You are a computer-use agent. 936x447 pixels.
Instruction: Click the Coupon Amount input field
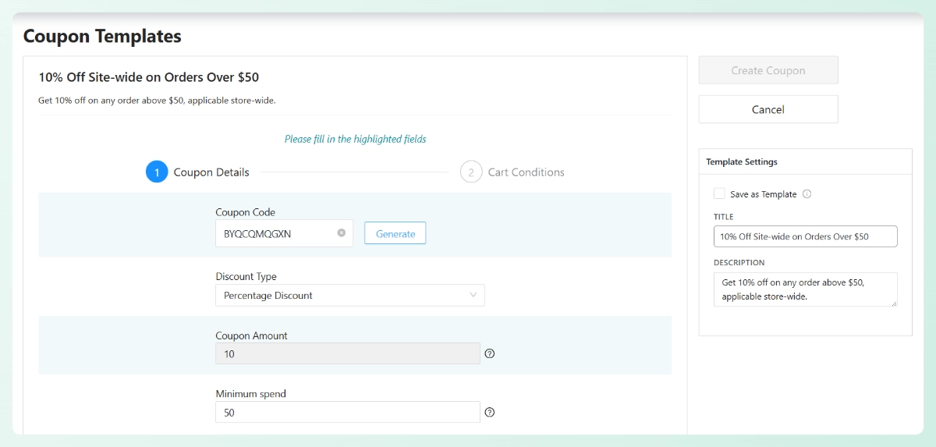[x=347, y=353]
